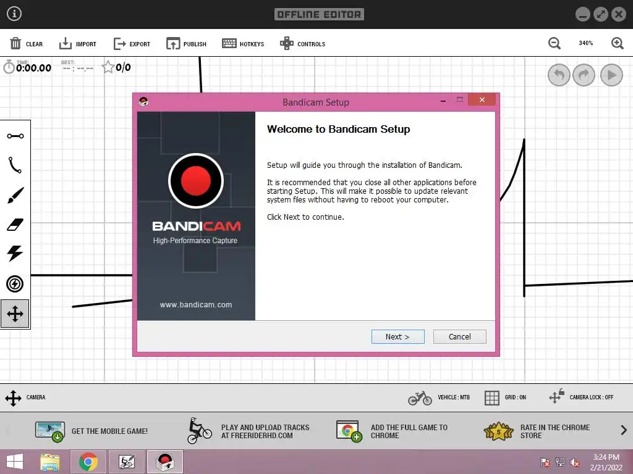This screenshot has height=474, width=633.
Task: Open the Windows Start button
Action: tap(15, 462)
